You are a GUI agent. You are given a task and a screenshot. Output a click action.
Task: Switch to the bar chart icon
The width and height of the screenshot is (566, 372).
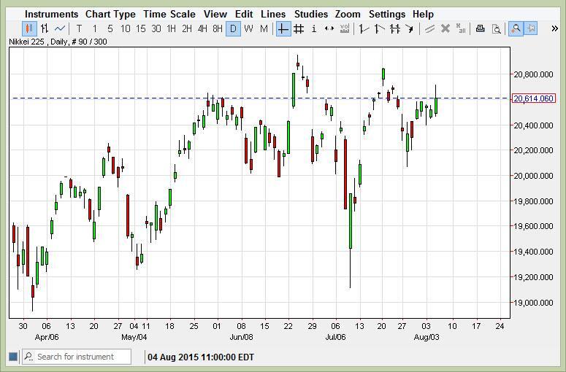[x=45, y=29]
